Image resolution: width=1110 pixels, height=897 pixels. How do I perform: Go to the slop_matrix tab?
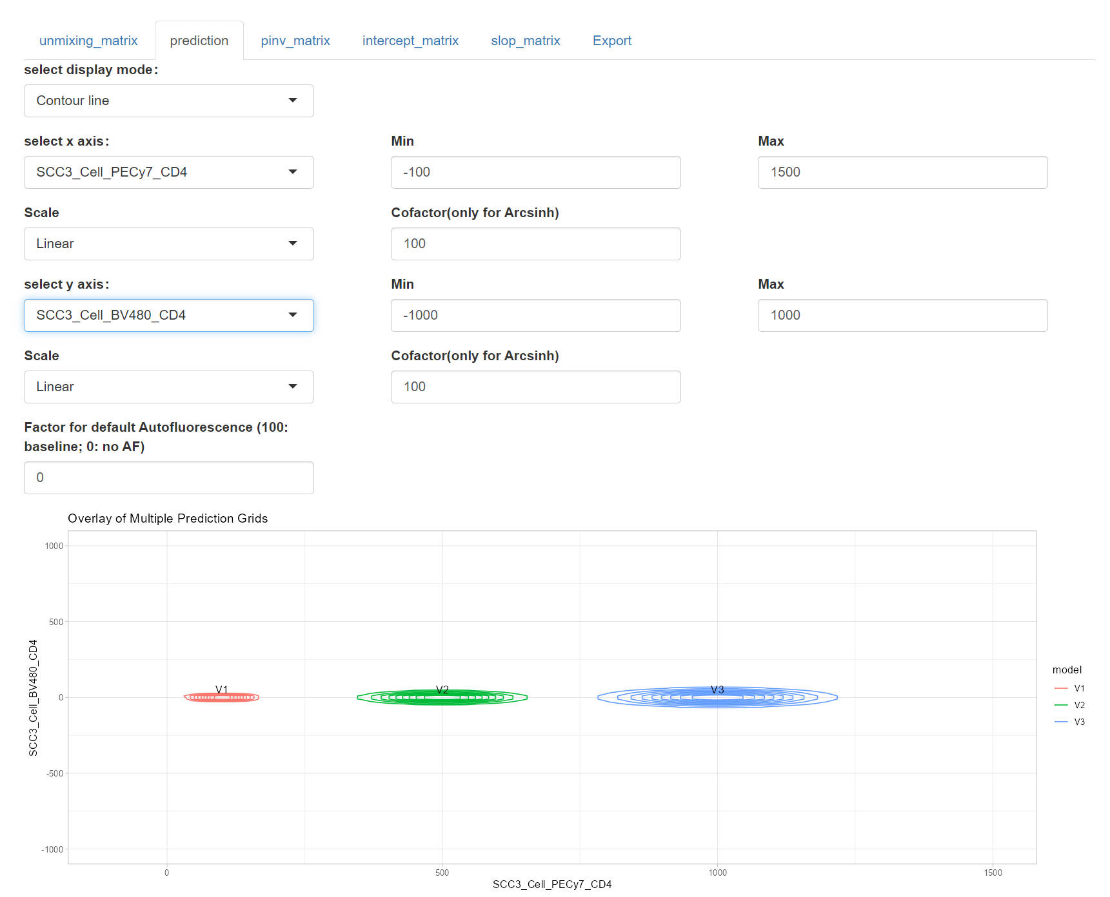pos(525,41)
